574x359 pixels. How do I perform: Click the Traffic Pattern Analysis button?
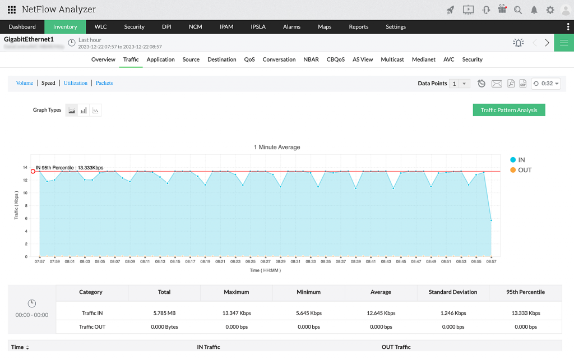point(508,110)
